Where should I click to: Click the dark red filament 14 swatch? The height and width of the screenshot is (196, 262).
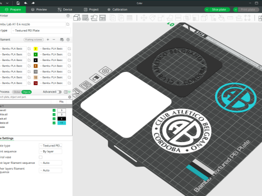point(35,83)
